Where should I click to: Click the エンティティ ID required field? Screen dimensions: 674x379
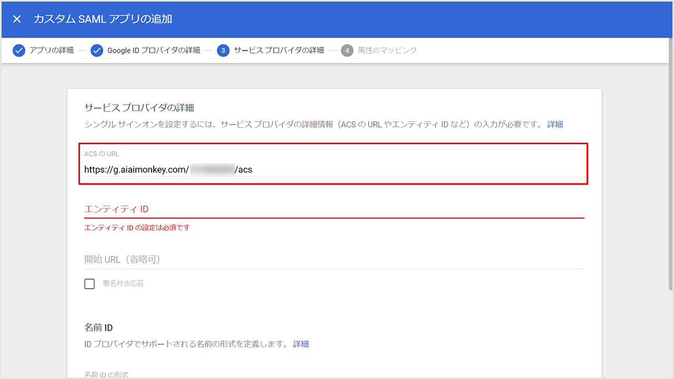334,209
